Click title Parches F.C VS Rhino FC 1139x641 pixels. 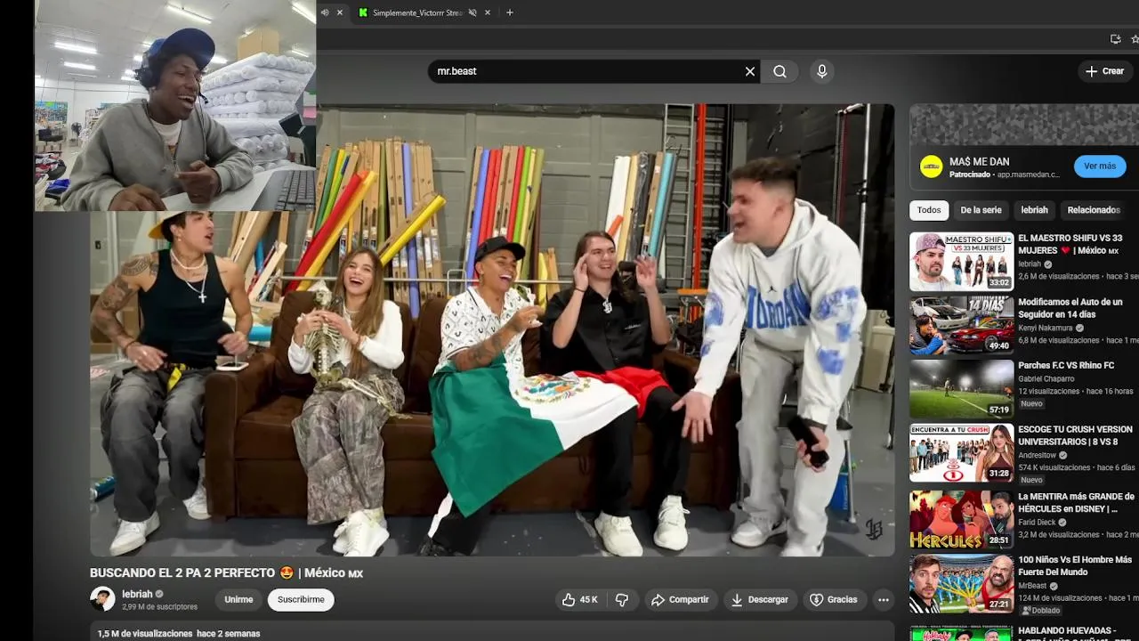pyautogui.click(x=1066, y=365)
